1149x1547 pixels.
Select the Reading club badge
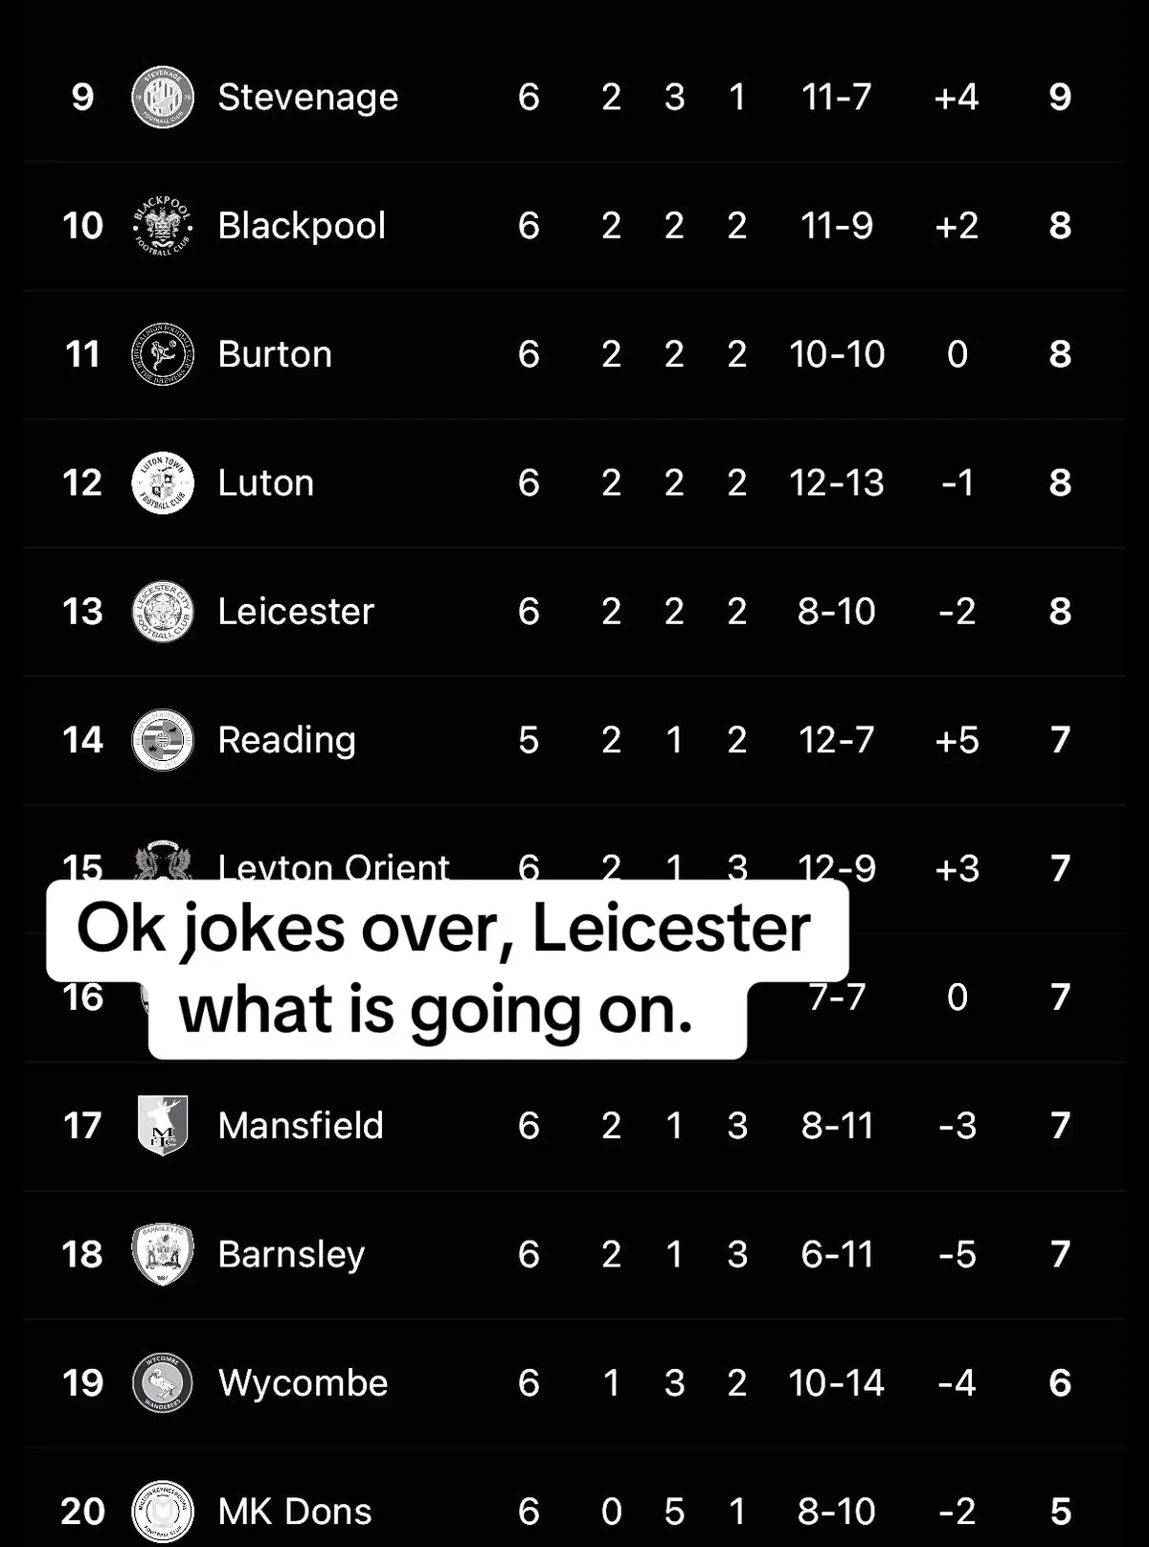[163, 740]
